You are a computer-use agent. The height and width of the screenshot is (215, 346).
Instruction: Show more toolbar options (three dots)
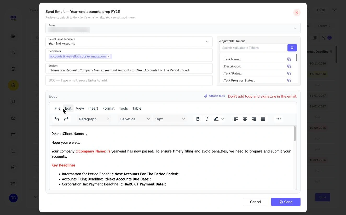(279, 119)
